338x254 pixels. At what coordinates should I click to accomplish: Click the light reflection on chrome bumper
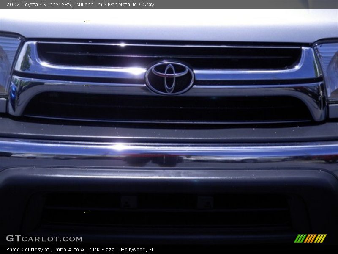click(120, 147)
